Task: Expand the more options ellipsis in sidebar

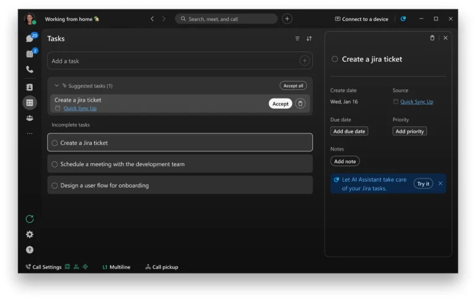Action: [29, 133]
